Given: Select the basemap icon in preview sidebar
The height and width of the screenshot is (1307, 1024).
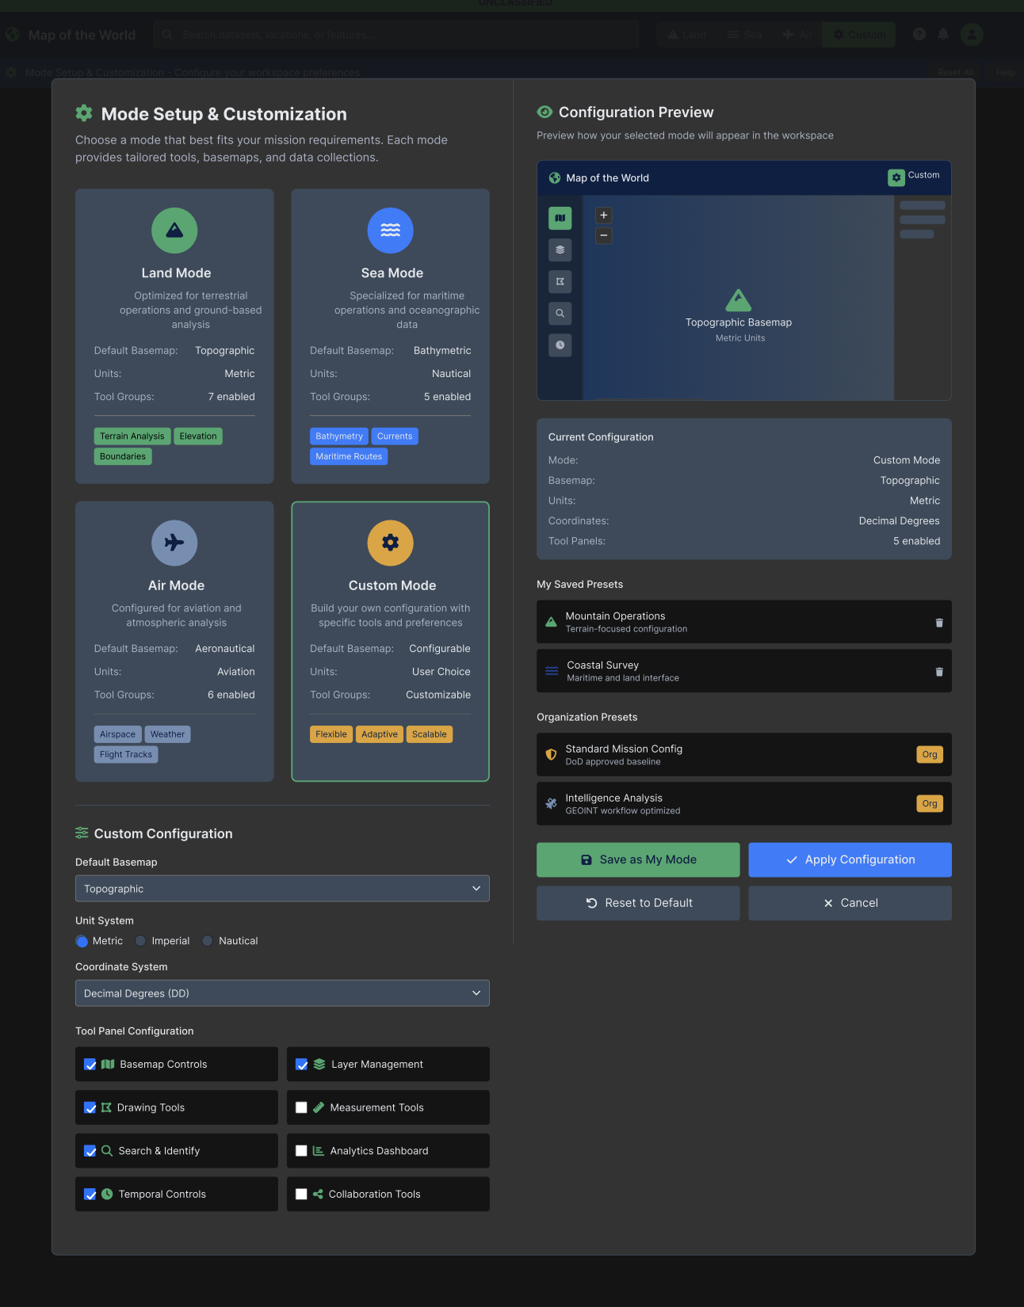Looking at the screenshot, I should [560, 218].
